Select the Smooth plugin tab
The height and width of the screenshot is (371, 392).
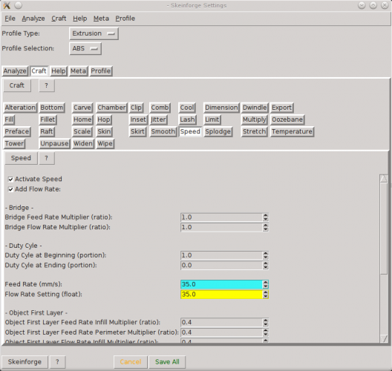pyautogui.click(x=163, y=131)
